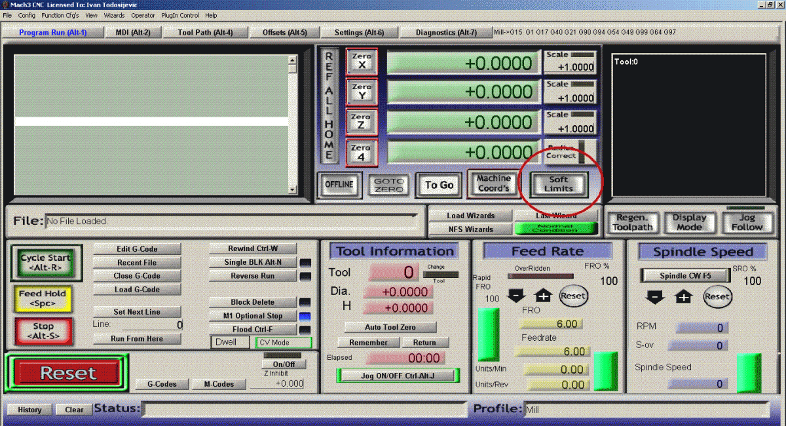Open Function Cfg's menu
The width and height of the screenshot is (786, 426).
(60, 15)
